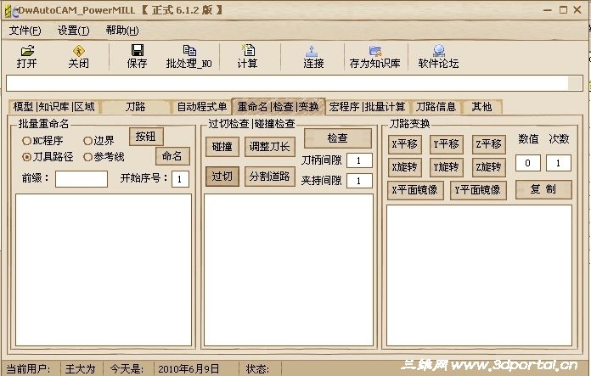The image size is (591, 376).
Task: Click the X平面镜像 button
Action: [x=415, y=190]
